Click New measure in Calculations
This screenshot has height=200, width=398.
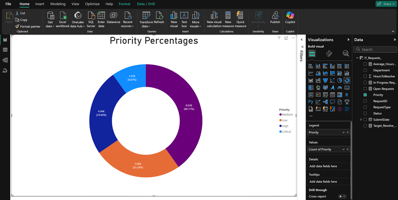pos(228,20)
